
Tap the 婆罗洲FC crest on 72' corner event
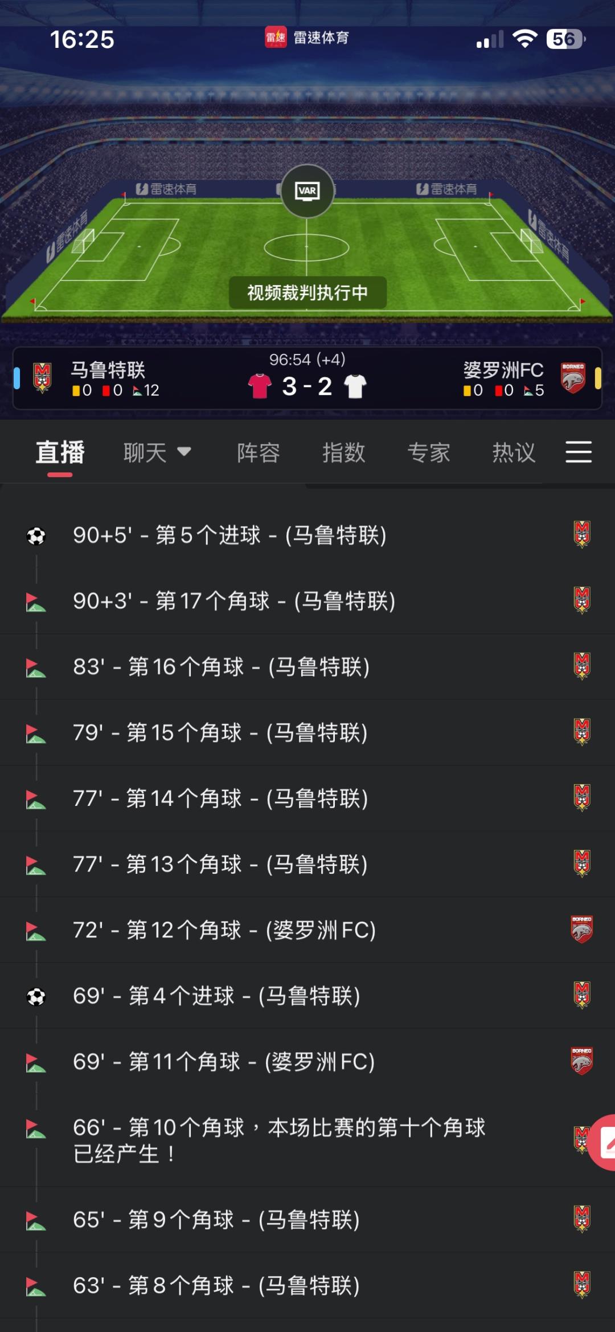pyautogui.click(x=581, y=930)
